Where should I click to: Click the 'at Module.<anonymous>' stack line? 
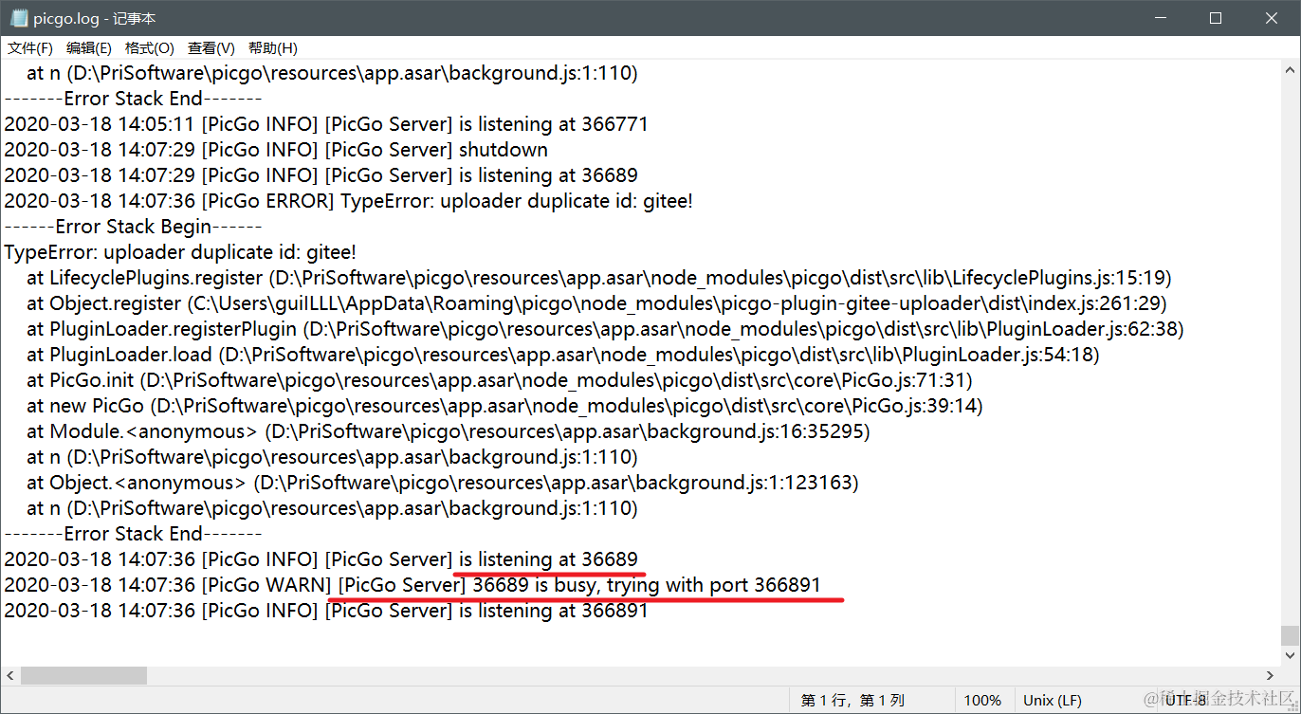click(449, 431)
